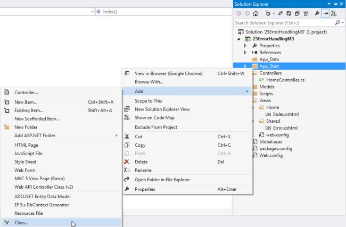This screenshot has height=227, width=346.
Task: Collapse the 25ErrorHandlingM3 project node
Action: (238, 39)
